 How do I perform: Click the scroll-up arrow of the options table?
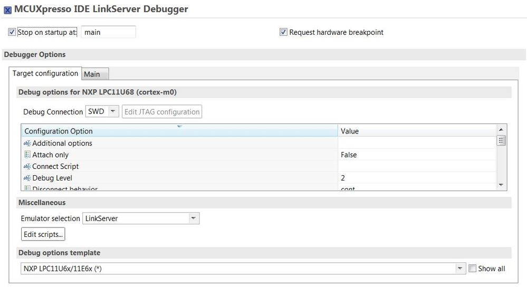[x=501, y=129]
